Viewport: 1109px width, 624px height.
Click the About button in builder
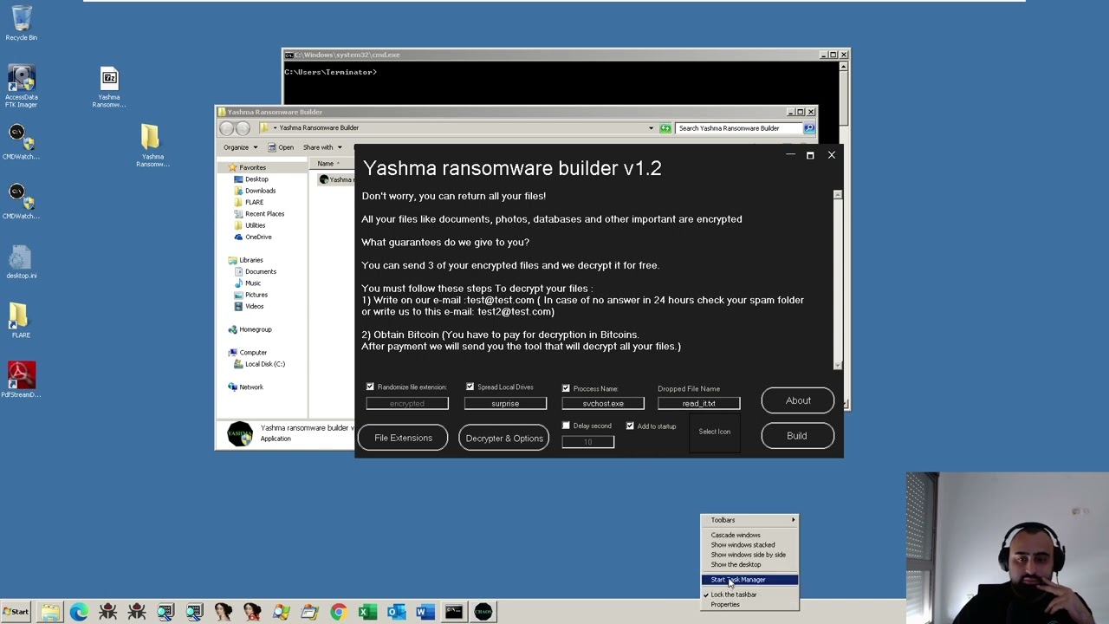tap(798, 400)
